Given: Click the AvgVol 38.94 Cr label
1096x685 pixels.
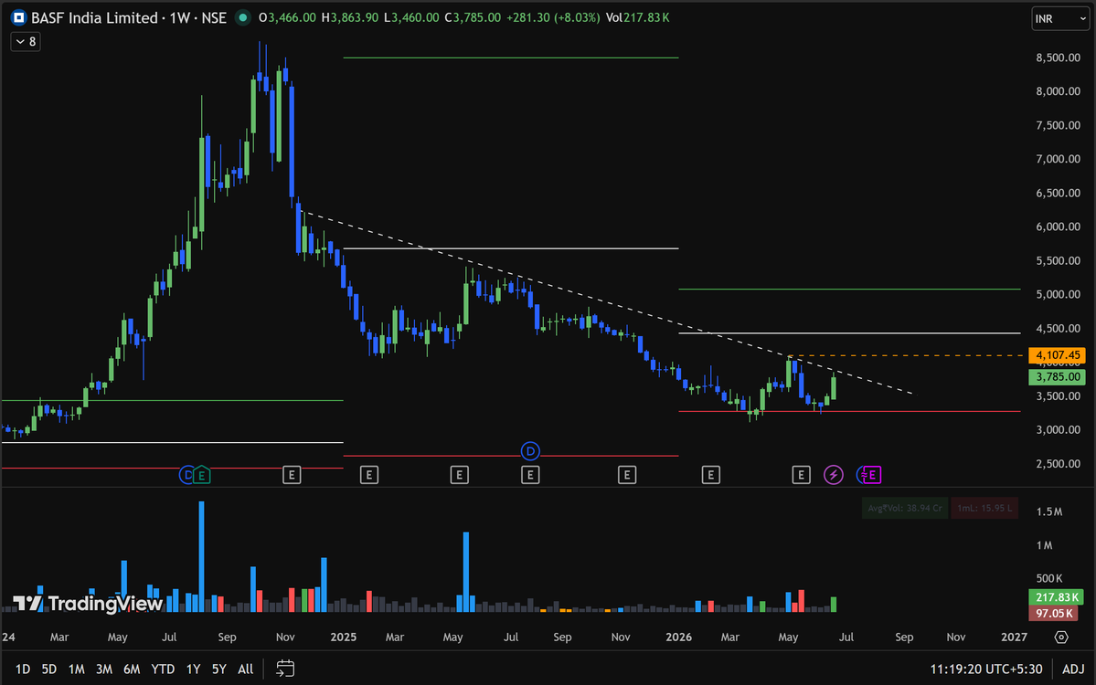Looking at the screenshot, I should pos(904,508).
